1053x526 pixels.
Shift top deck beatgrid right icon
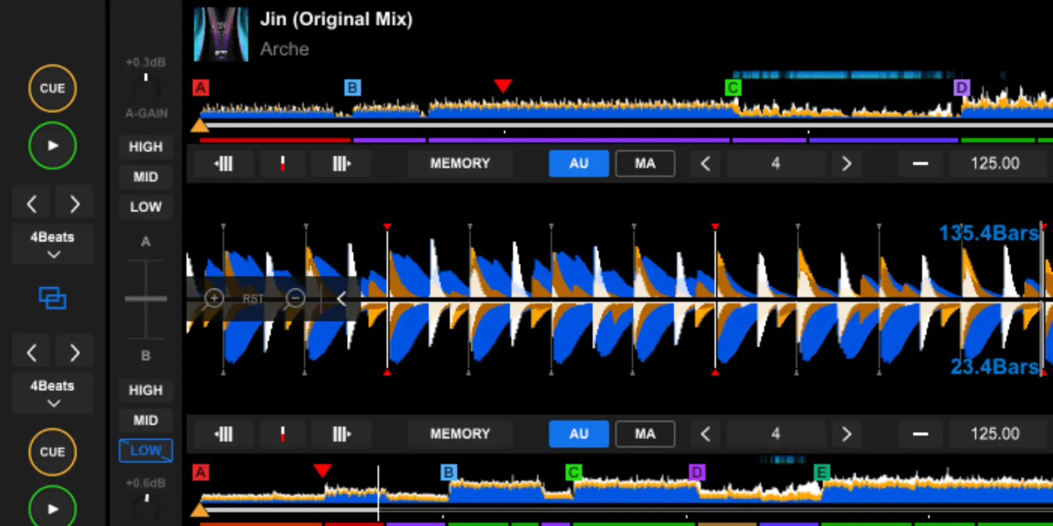(341, 163)
